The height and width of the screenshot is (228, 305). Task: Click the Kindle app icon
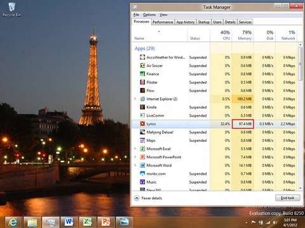point(142,107)
